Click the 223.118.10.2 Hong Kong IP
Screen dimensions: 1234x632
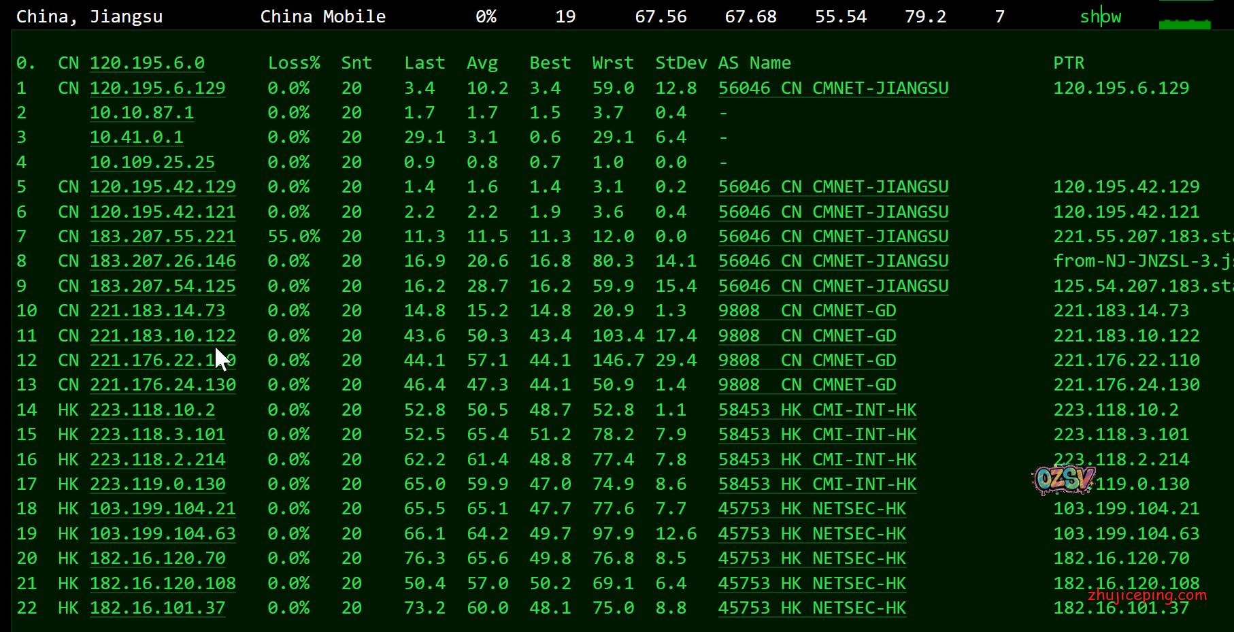click(152, 410)
